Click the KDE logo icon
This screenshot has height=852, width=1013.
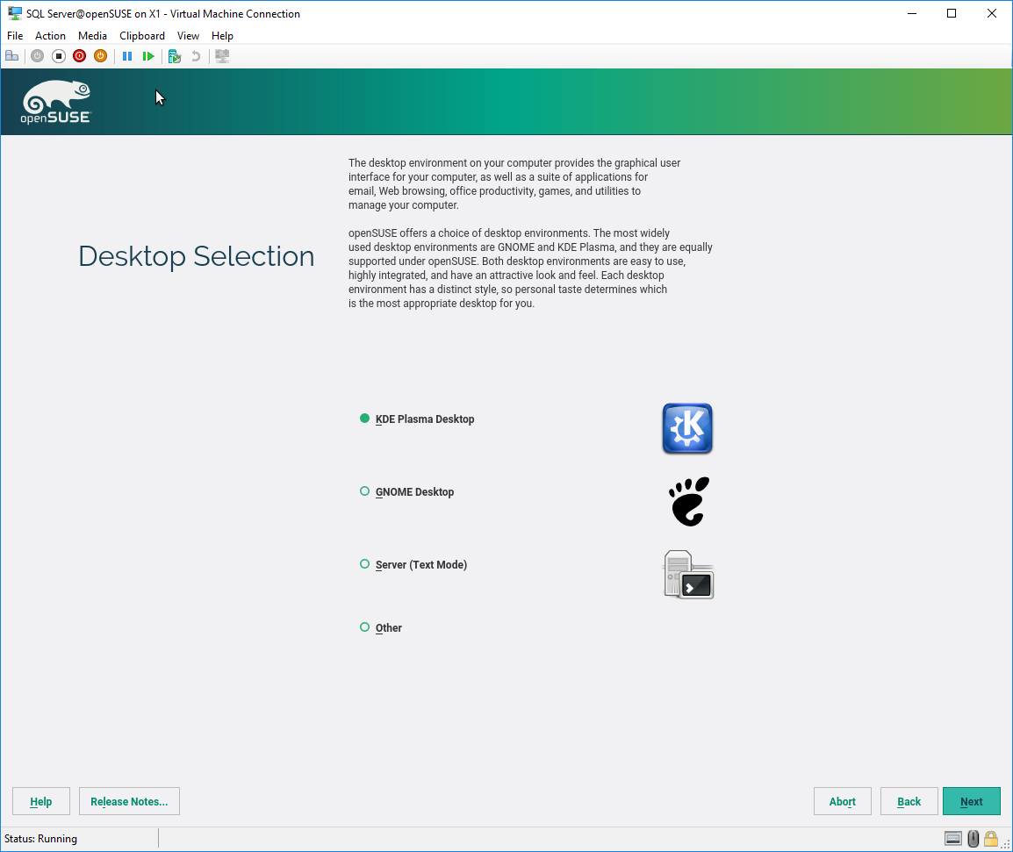pyautogui.click(x=687, y=428)
